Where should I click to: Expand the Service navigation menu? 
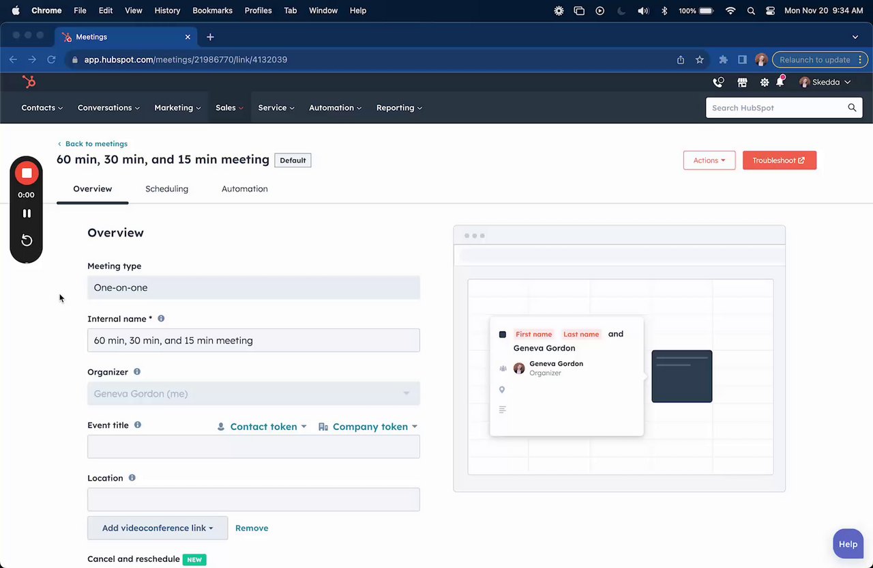click(x=276, y=108)
